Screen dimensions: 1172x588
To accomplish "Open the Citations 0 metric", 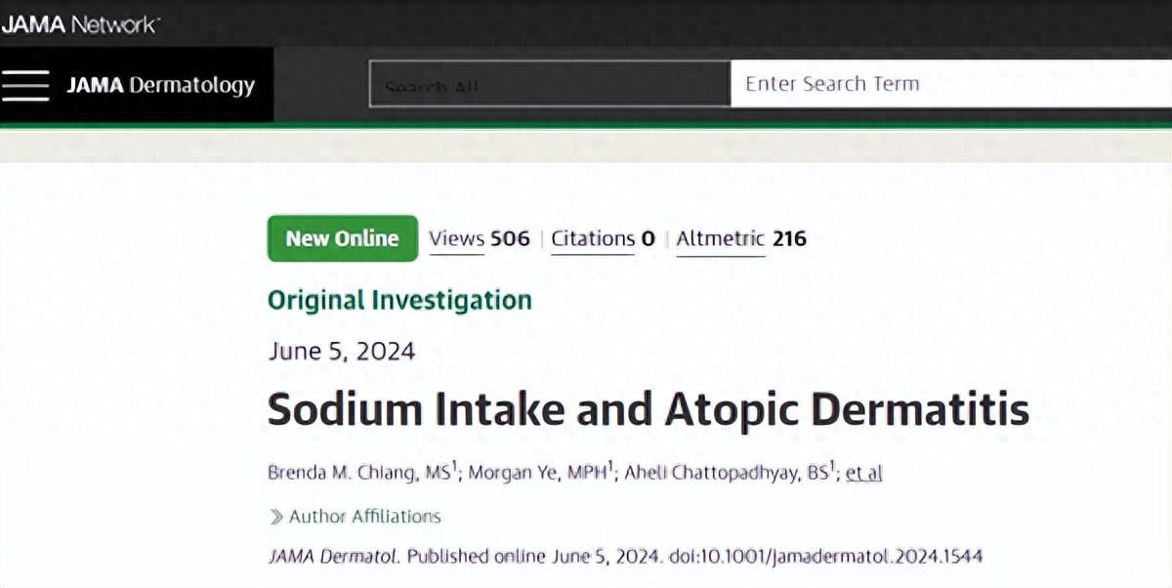I will tap(603, 238).
